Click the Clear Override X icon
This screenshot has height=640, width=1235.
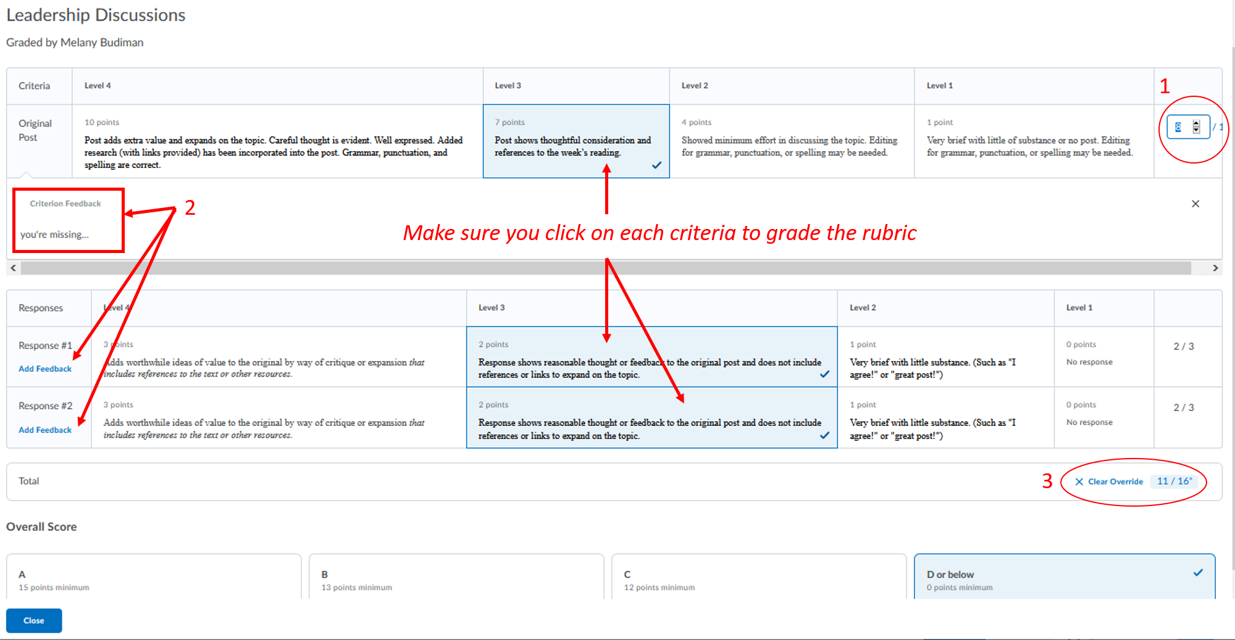click(1079, 481)
